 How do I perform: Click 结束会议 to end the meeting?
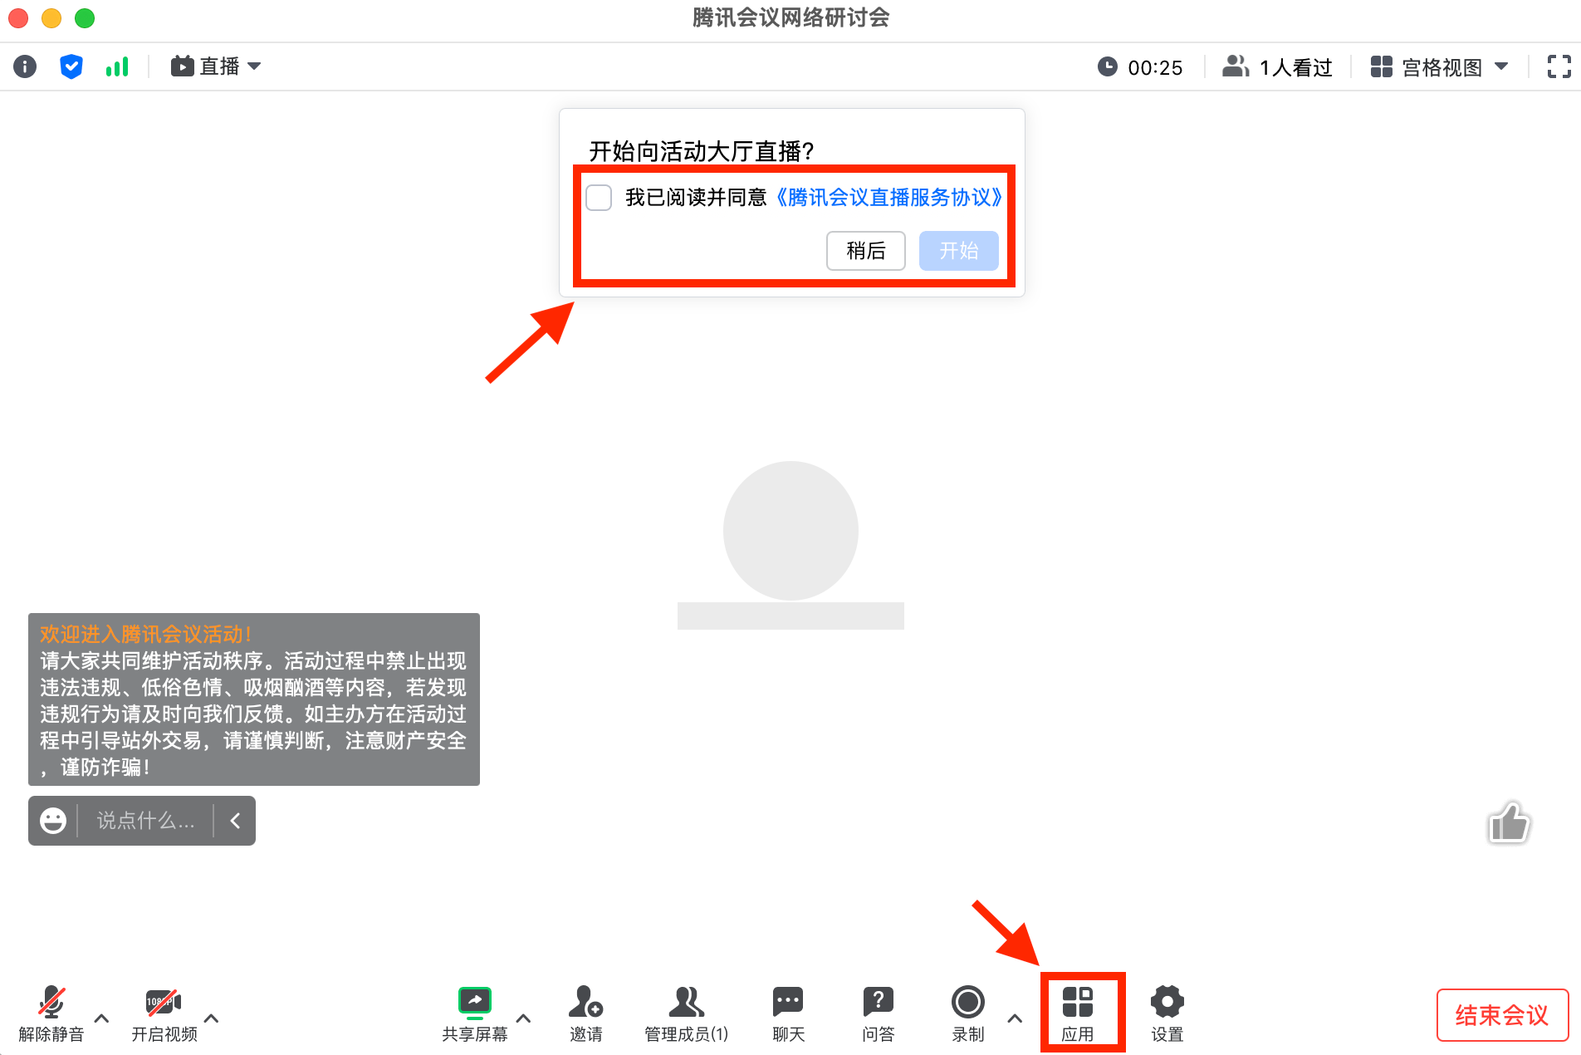1502,1015
